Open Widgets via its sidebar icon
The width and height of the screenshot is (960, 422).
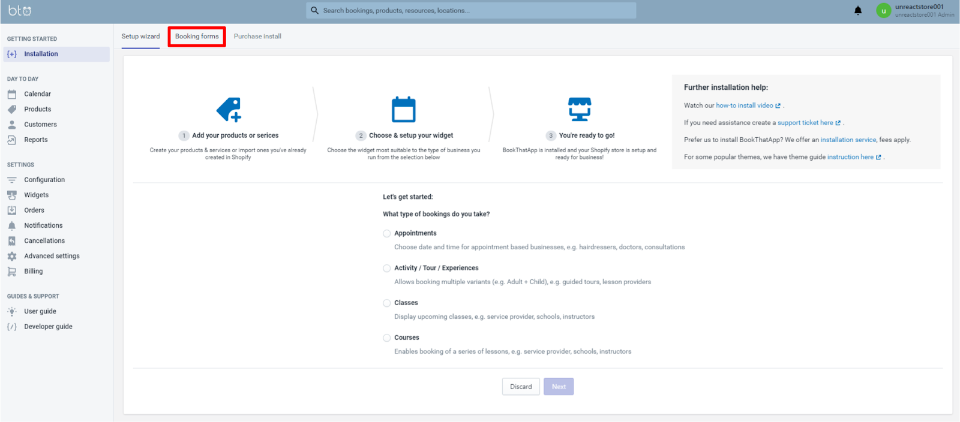coord(12,195)
